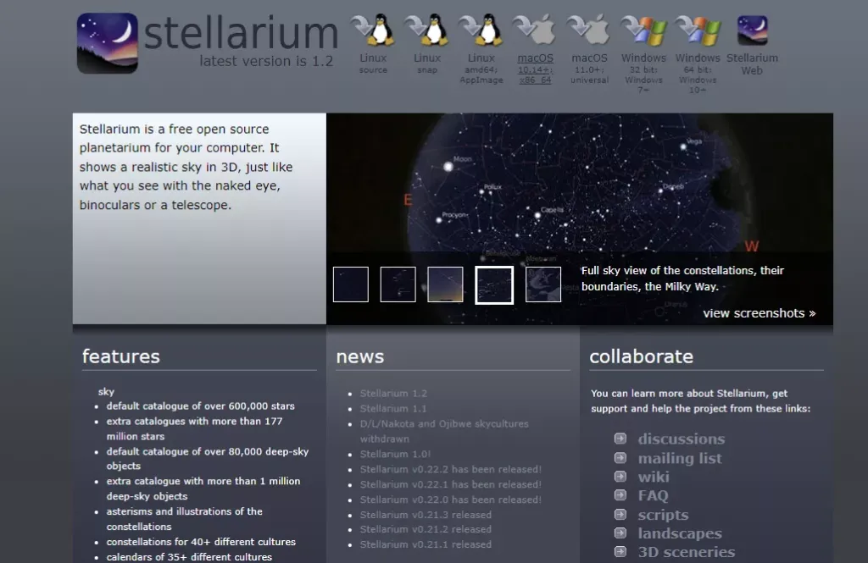This screenshot has height=563, width=868.
Task: Open the Stellarium 1.0! news item
Action: point(395,454)
